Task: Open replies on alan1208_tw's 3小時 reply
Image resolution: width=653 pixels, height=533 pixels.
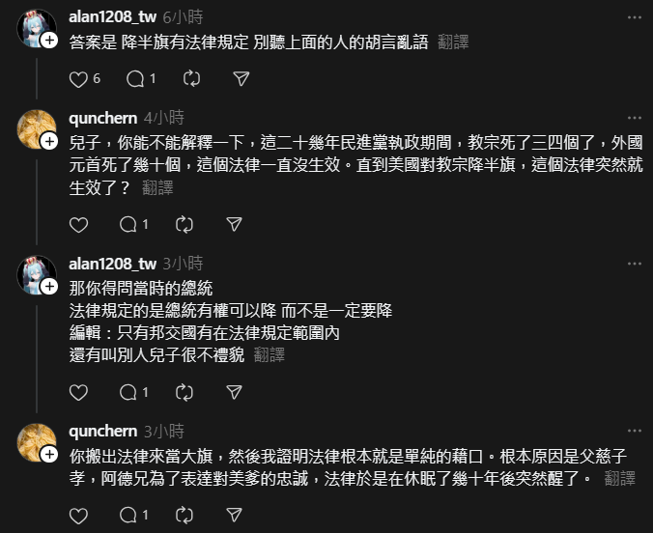Action: [x=128, y=392]
